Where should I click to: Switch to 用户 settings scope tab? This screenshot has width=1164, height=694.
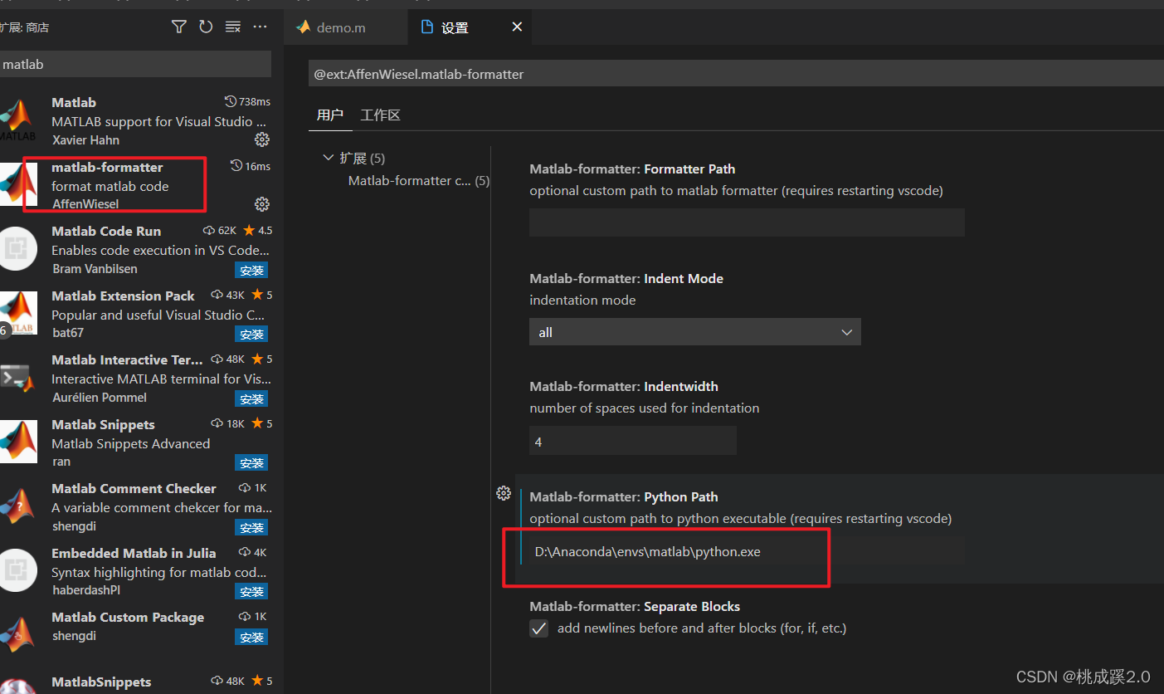tap(330, 115)
